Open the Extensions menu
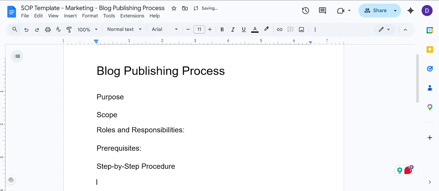439x191 pixels. 132,16
